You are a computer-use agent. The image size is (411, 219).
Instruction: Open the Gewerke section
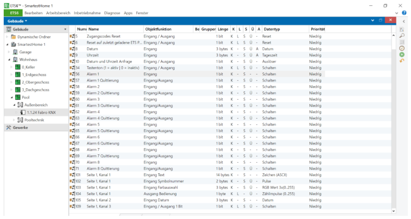pos(20,127)
